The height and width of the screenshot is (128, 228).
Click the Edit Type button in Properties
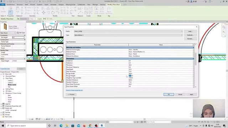click(x=21, y=33)
